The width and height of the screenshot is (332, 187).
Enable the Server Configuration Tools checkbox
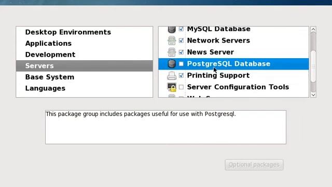(x=181, y=87)
